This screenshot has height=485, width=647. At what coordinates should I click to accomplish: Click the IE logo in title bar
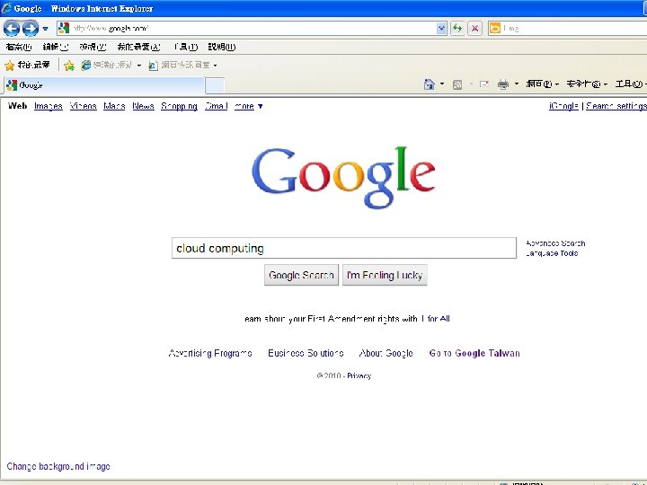6,8
